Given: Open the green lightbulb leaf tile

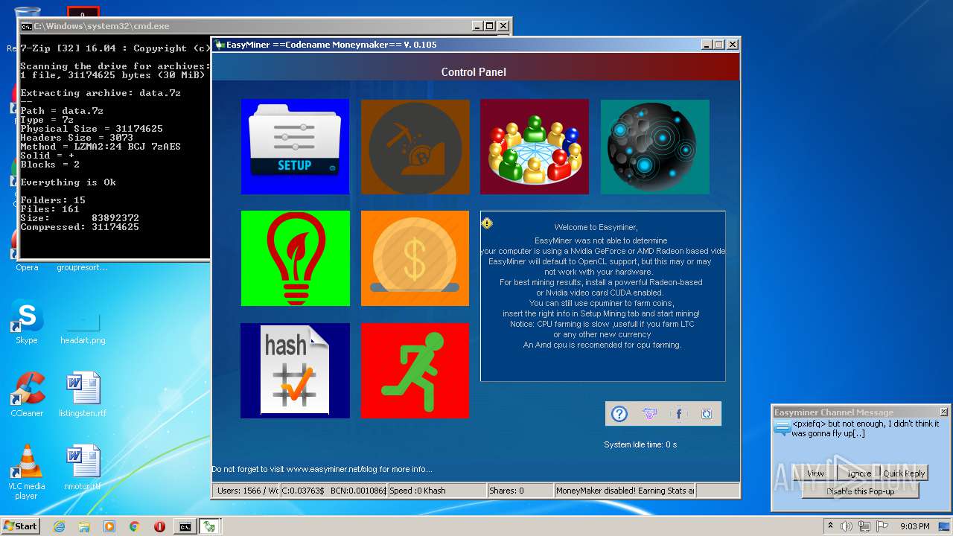Looking at the screenshot, I should pyautogui.click(x=295, y=258).
